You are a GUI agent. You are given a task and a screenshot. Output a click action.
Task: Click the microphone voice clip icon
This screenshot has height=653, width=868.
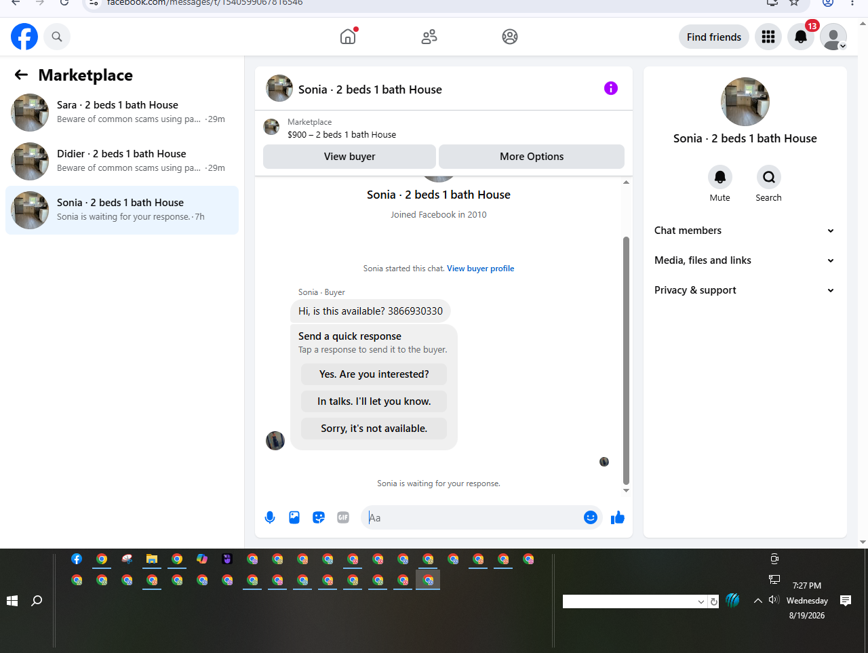[270, 518]
